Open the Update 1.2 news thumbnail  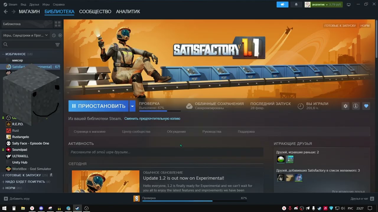[x=105, y=182]
